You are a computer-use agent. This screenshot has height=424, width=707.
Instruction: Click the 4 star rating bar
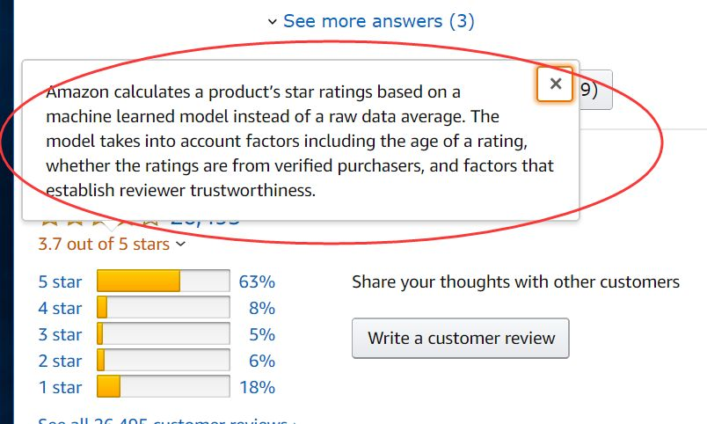pyautogui.click(x=164, y=307)
